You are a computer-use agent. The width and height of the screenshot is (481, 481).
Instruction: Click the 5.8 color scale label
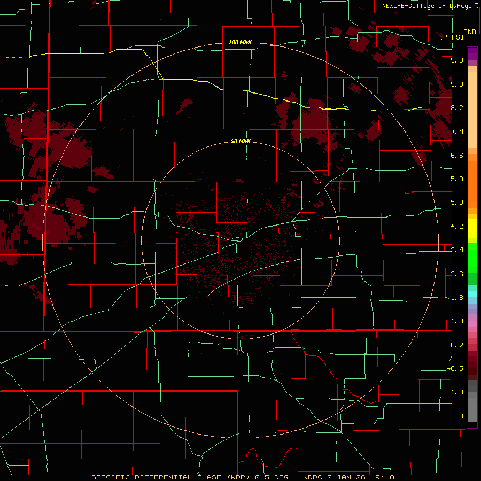tap(457, 179)
